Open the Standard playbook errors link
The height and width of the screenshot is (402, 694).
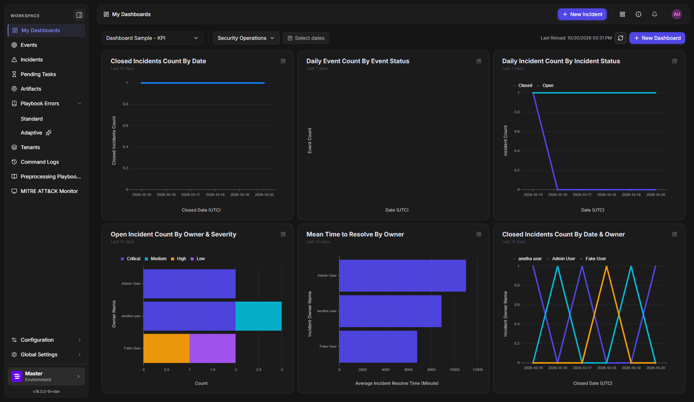pyautogui.click(x=32, y=119)
